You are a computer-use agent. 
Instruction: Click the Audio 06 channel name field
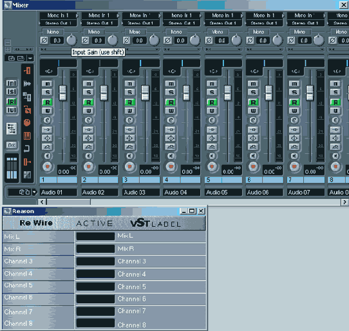pos(265,193)
